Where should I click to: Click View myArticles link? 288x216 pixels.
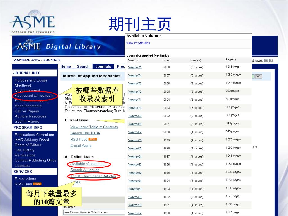[x=138, y=43]
